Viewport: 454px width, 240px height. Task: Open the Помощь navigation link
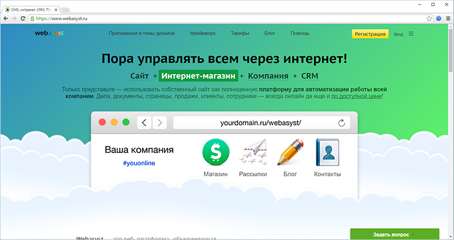point(300,33)
